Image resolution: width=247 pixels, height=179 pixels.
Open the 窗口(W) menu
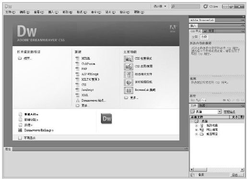[125, 12]
